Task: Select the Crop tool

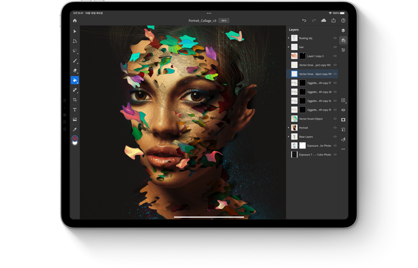Action: tap(75, 100)
